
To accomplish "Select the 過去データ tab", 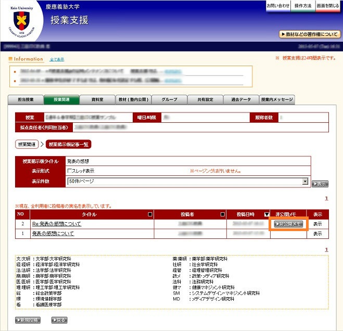I will coord(241,99).
